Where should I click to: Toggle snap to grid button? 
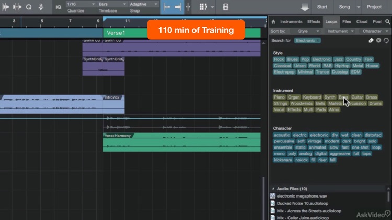click(167, 7)
